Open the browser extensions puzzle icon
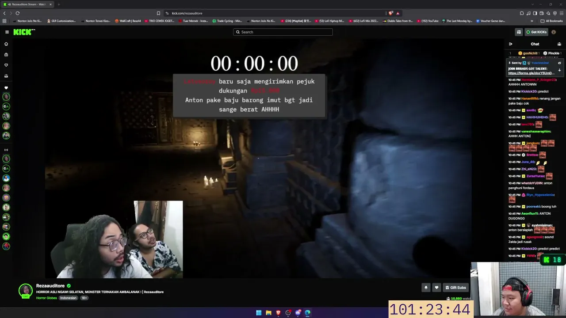This screenshot has width=566, height=318. [522, 13]
